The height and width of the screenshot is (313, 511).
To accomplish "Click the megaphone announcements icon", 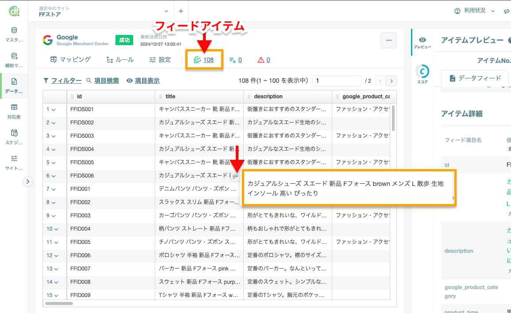I will [507, 11].
